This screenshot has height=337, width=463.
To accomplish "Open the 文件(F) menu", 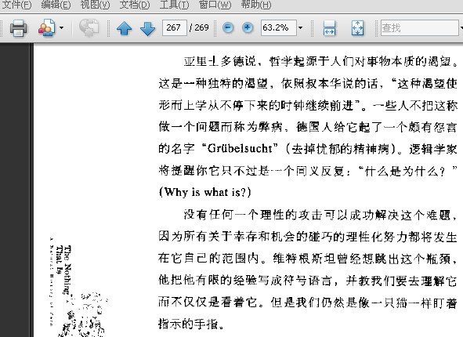I will point(16,5).
